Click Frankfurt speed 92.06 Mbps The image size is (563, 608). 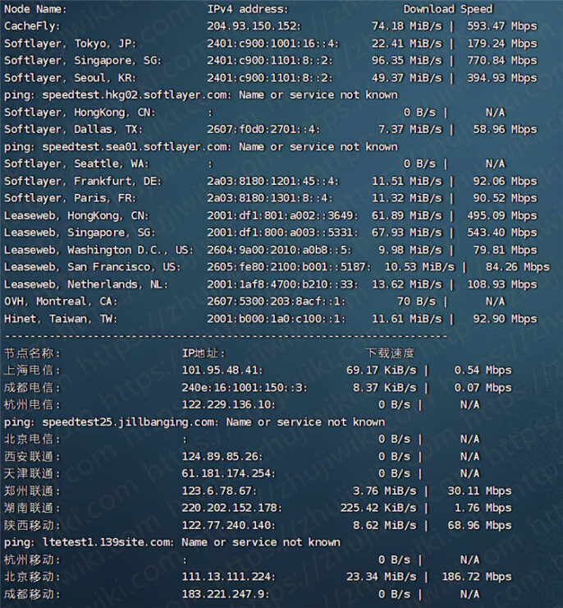click(x=505, y=181)
